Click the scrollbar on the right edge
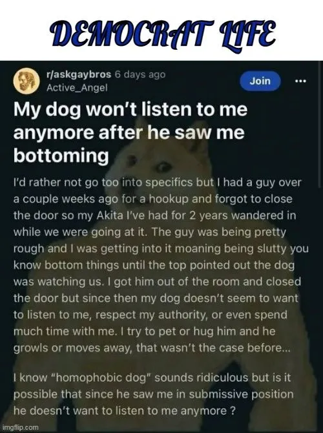Image resolution: width=323 pixels, height=433 pixels. (320, 124)
